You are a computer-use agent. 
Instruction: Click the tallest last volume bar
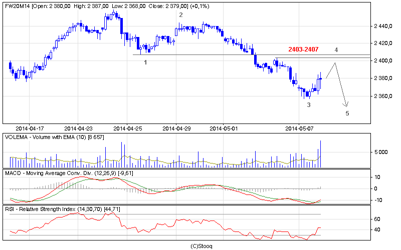tap(320, 154)
